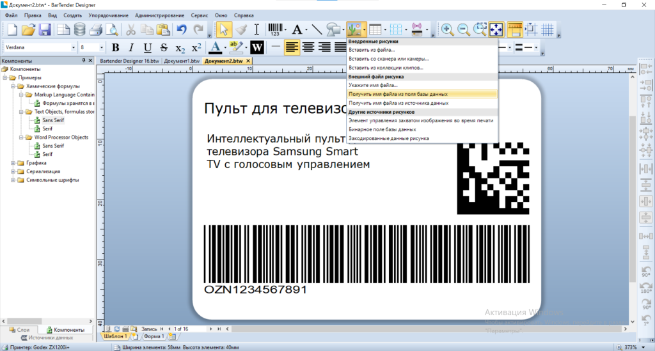
Task: Toggle strikethrough formatting
Action: [164, 47]
